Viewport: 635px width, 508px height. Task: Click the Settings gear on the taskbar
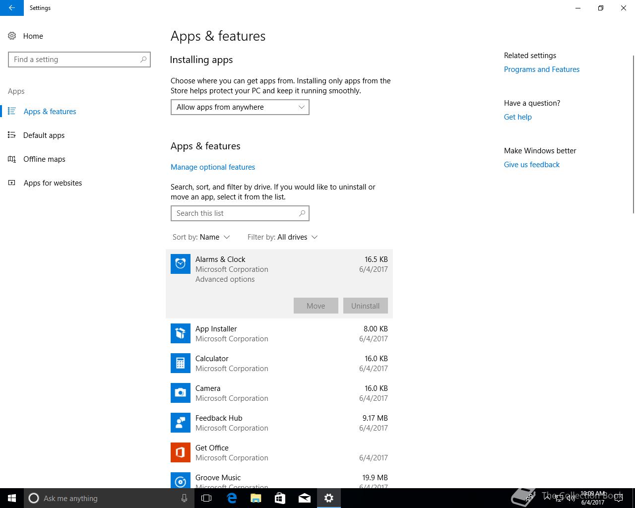pyautogui.click(x=329, y=498)
